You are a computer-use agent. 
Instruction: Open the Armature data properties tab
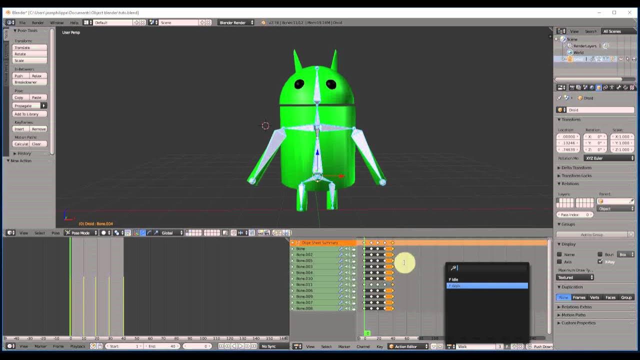click(612, 87)
